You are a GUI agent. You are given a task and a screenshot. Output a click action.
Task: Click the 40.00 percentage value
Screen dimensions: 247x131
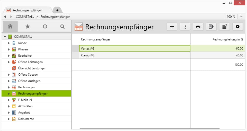[240, 55]
